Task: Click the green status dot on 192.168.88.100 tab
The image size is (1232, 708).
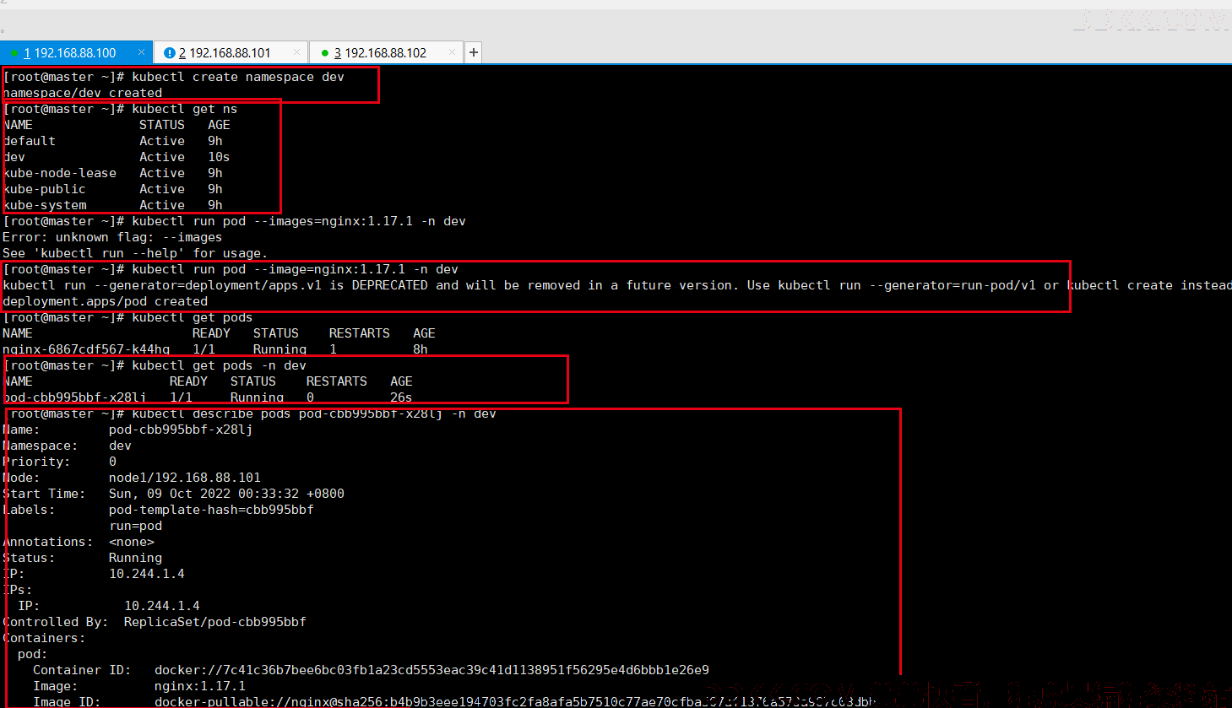Action: tap(14, 53)
